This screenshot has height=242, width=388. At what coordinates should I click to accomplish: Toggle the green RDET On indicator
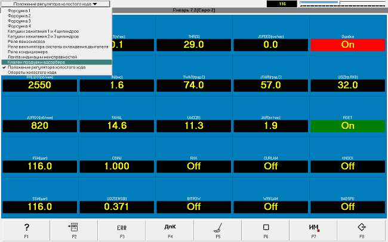(x=347, y=126)
